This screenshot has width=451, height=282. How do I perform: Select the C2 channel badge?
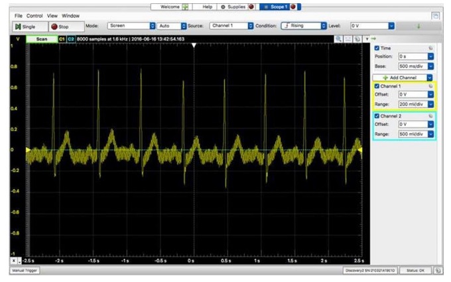click(70, 39)
